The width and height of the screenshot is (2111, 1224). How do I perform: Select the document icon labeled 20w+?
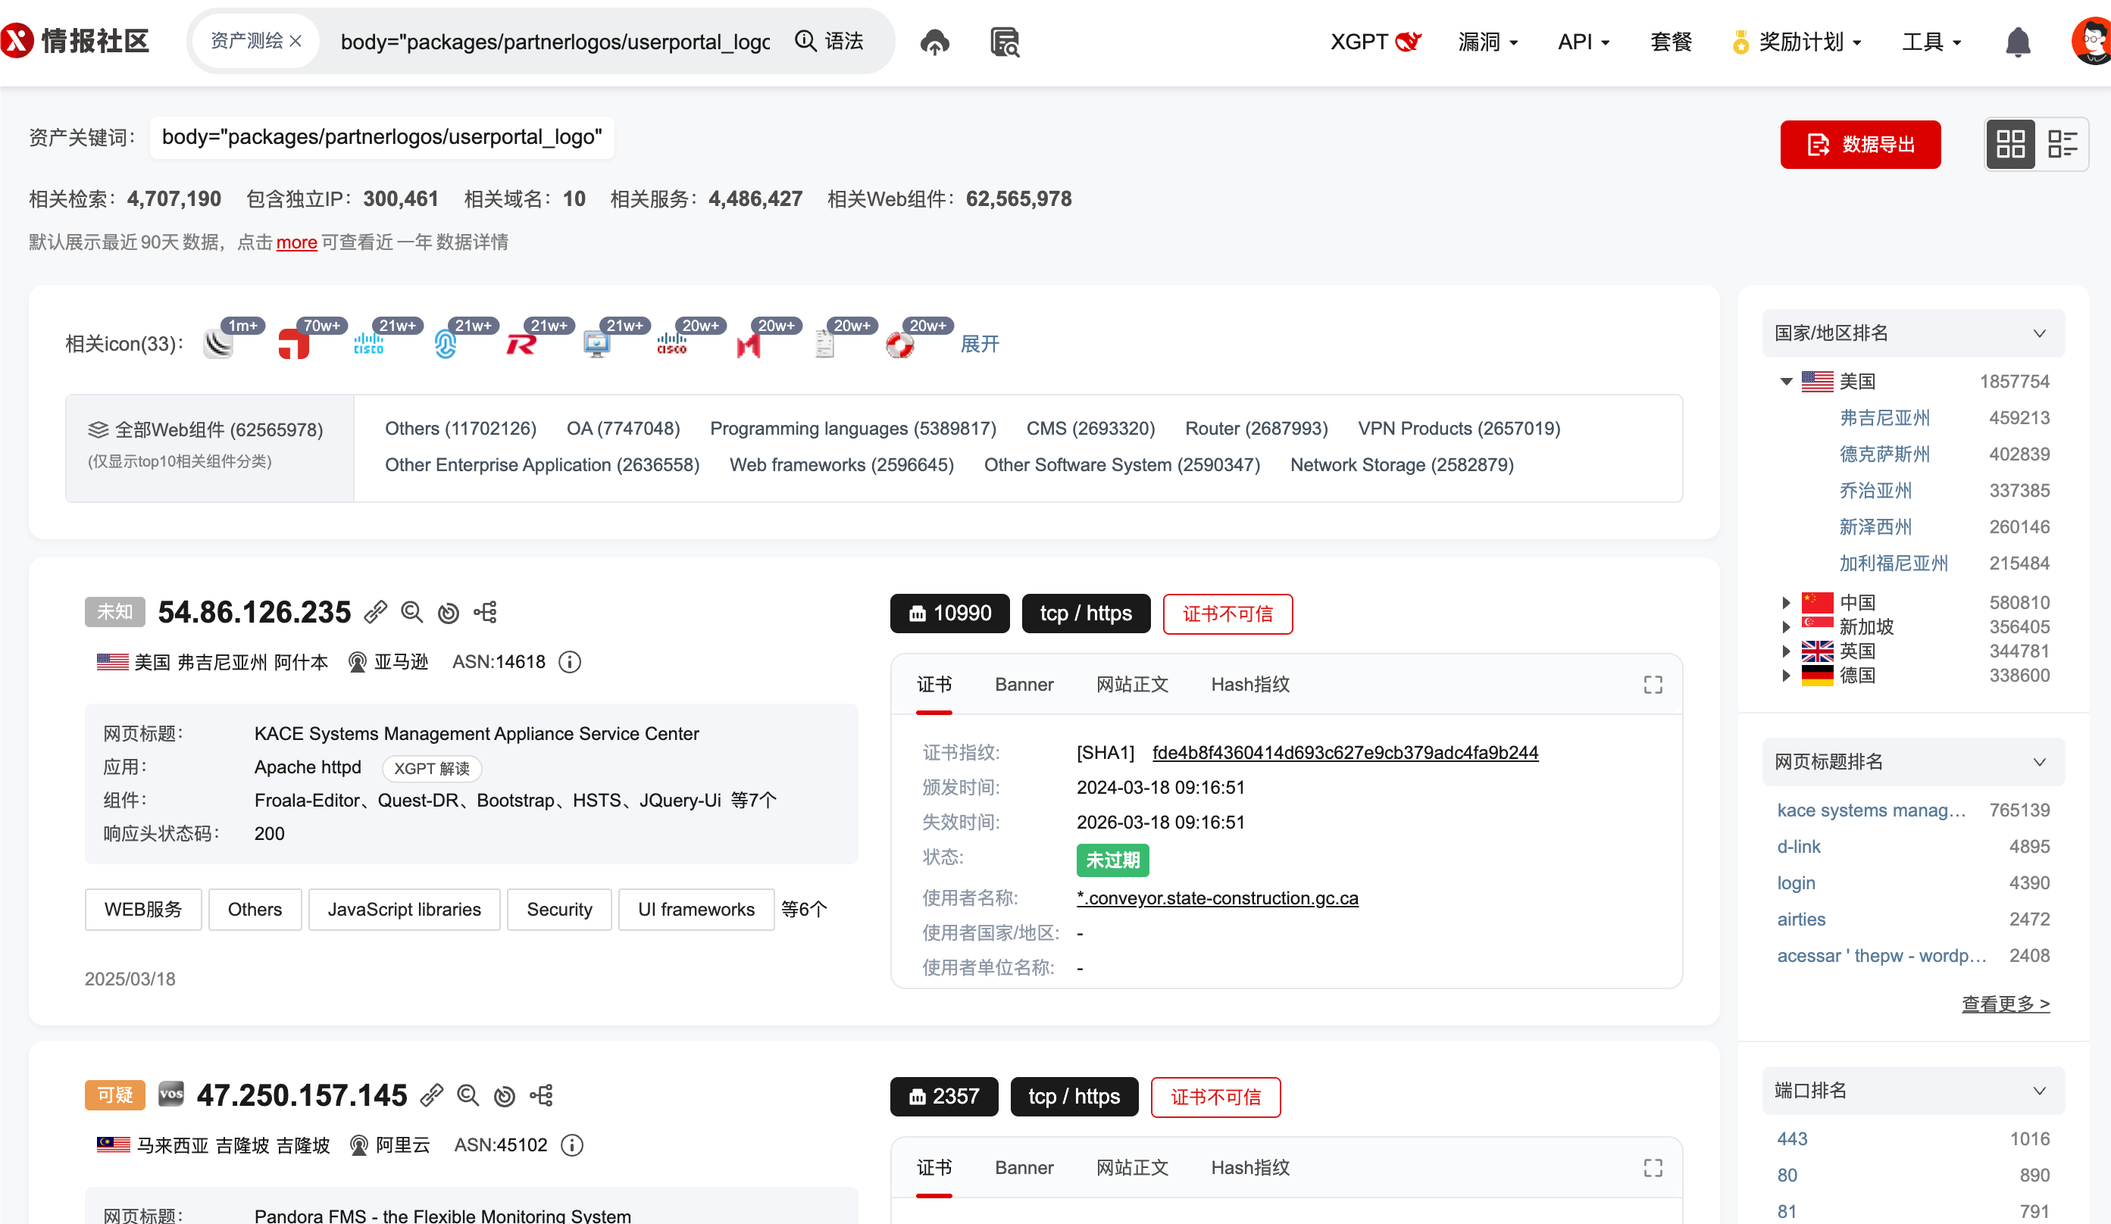824,343
